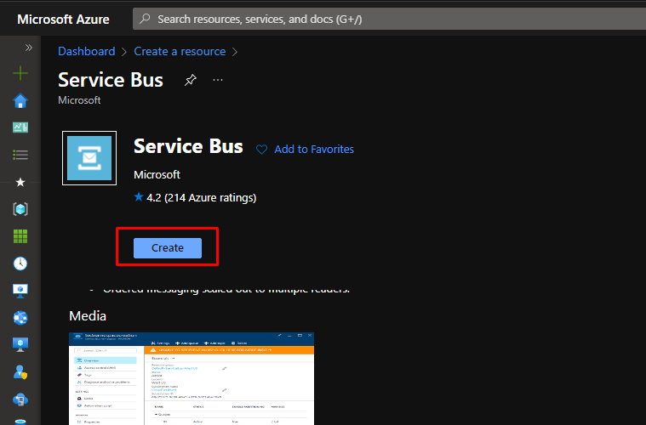The image size is (646, 425).
Task: Open All resources green grid icon
Action: (x=20, y=236)
